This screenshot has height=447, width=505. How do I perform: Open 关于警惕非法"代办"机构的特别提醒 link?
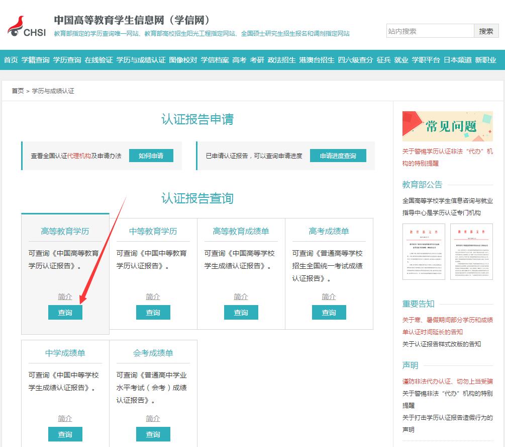447,399
